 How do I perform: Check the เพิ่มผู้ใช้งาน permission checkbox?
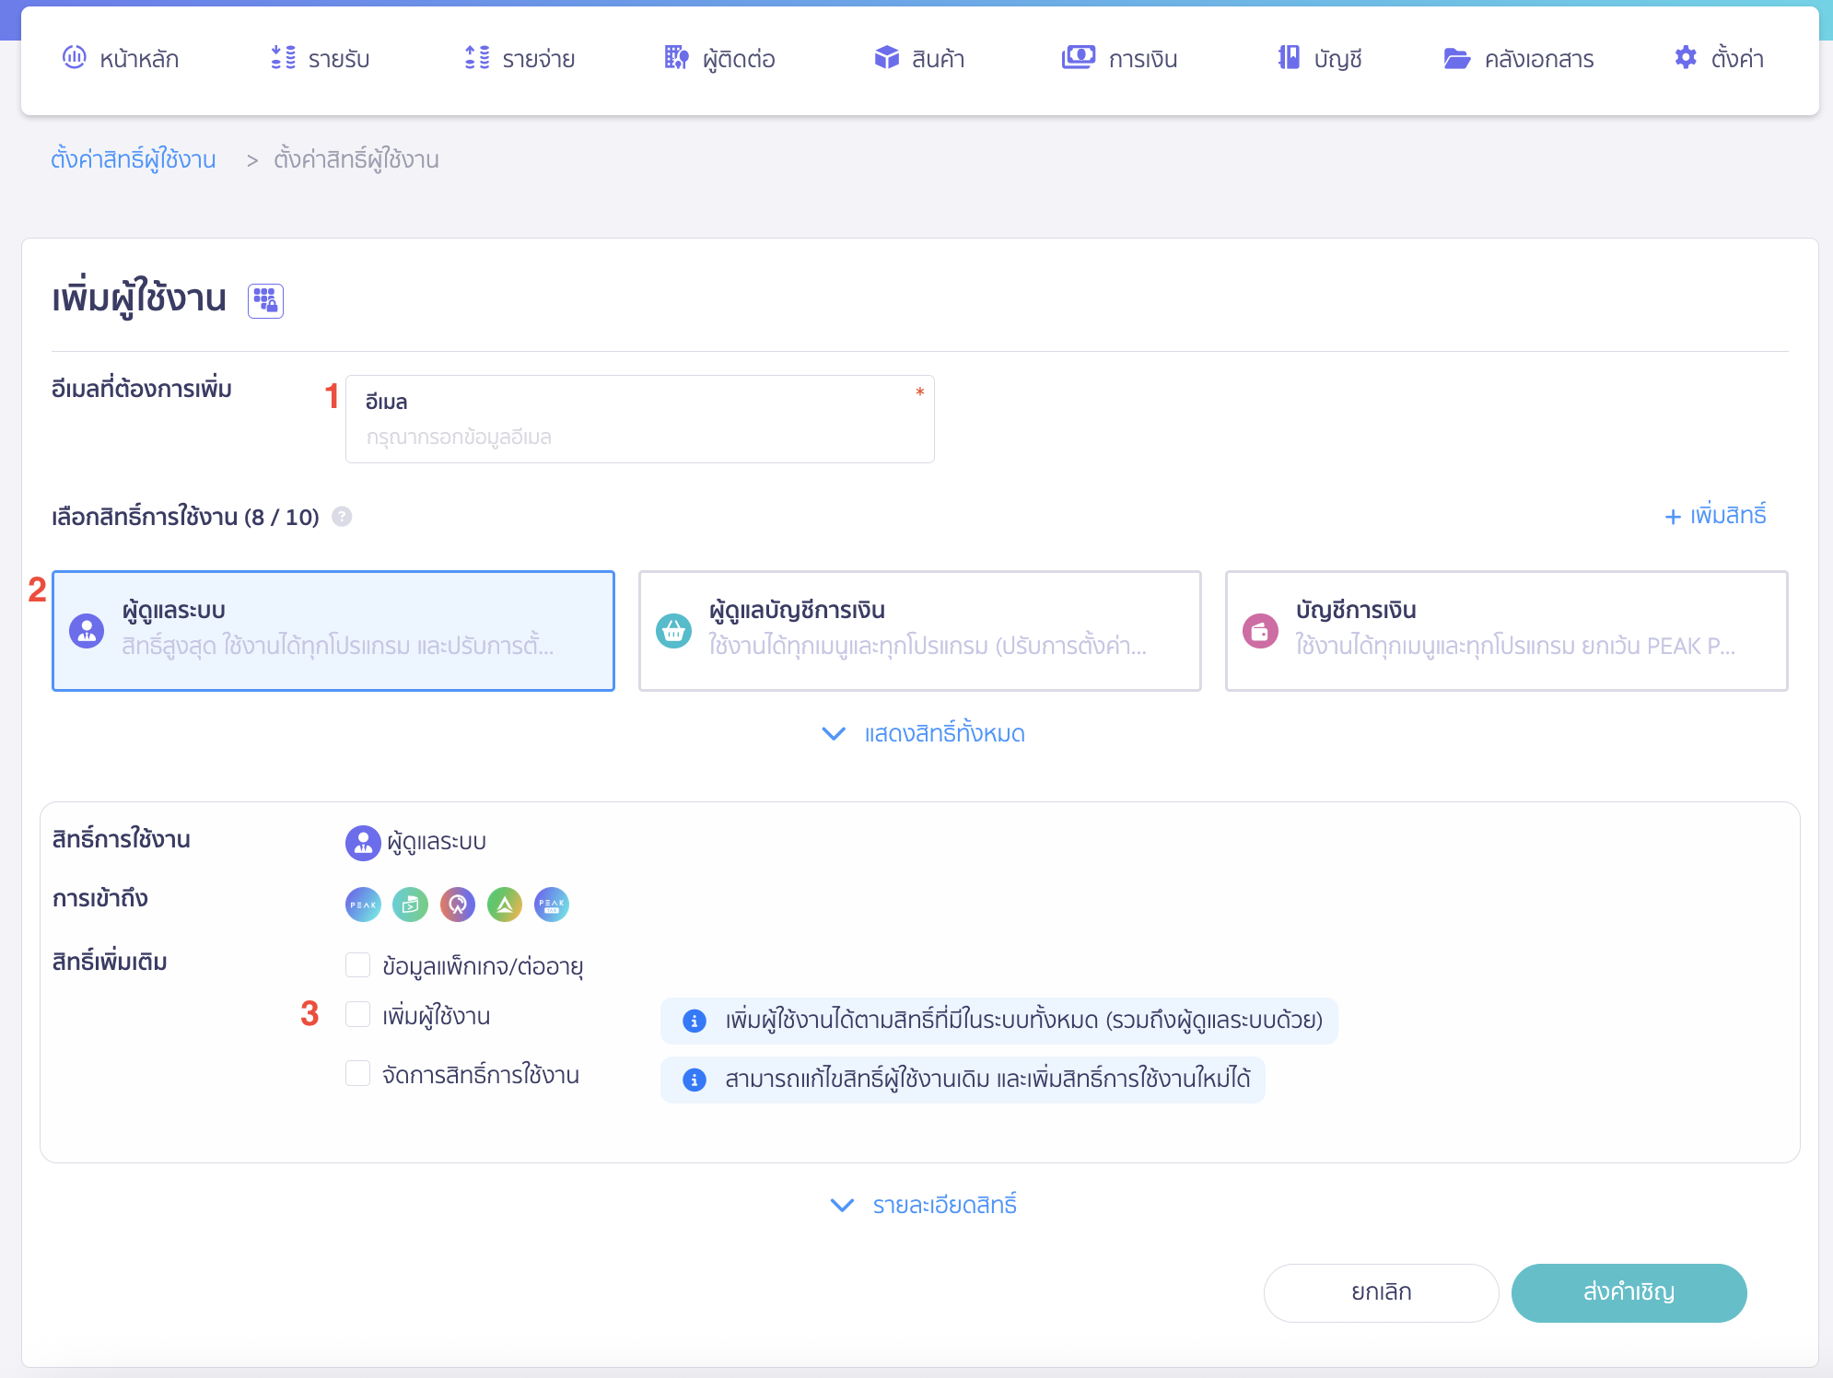pyautogui.click(x=357, y=1014)
